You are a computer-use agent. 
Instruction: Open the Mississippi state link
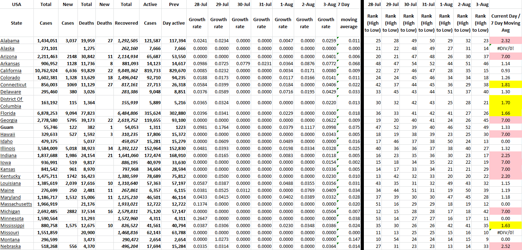tap(12, 225)
